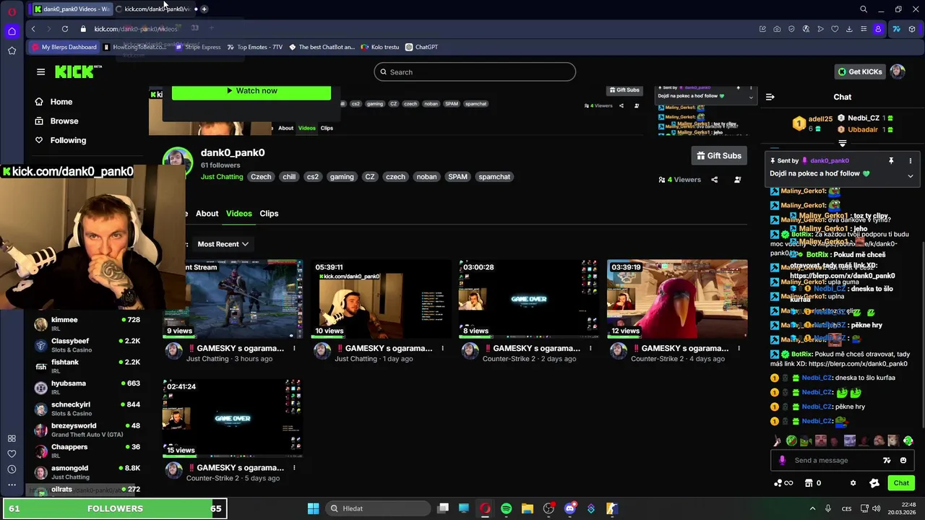Open My Blerps Dashboard bookmark
The image size is (925, 520).
[x=64, y=47]
